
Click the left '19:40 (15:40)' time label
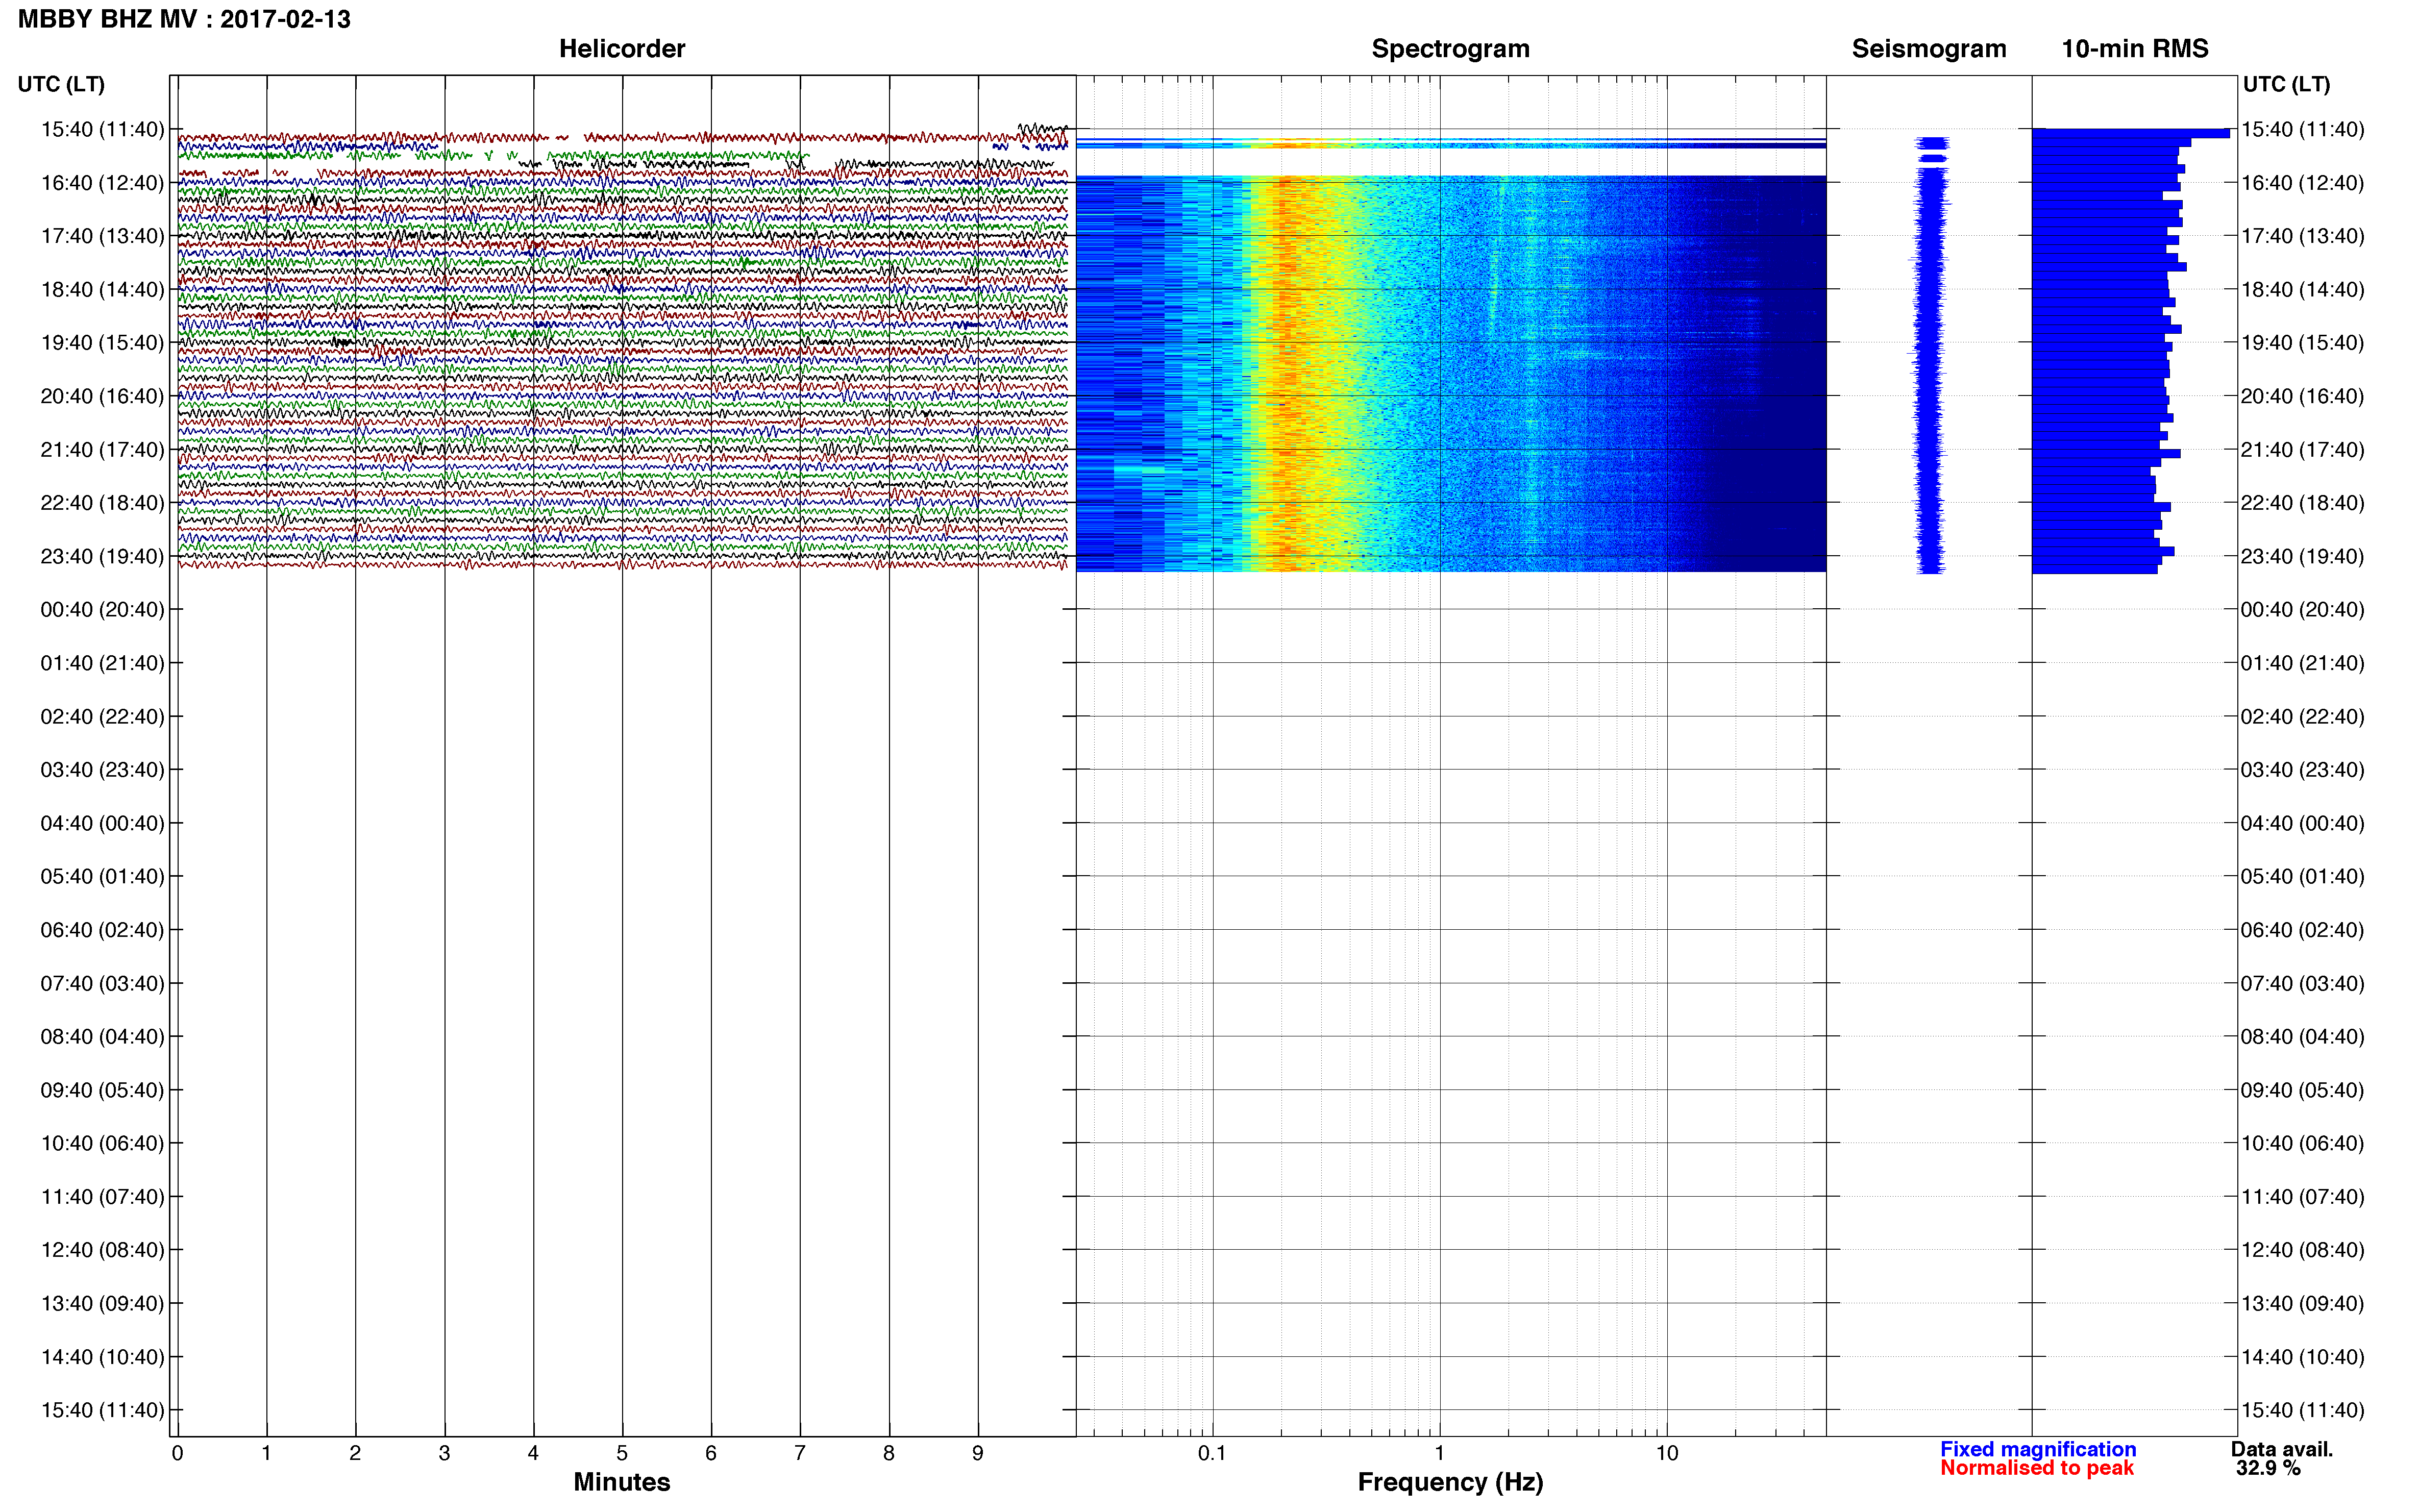click(x=102, y=343)
